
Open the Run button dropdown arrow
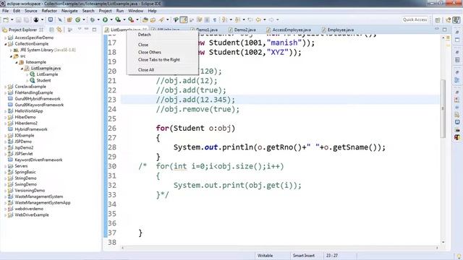click(x=111, y=19)
